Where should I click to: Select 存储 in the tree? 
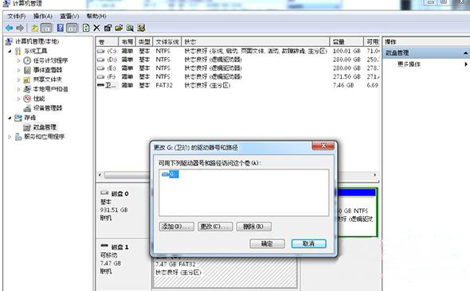30,118
